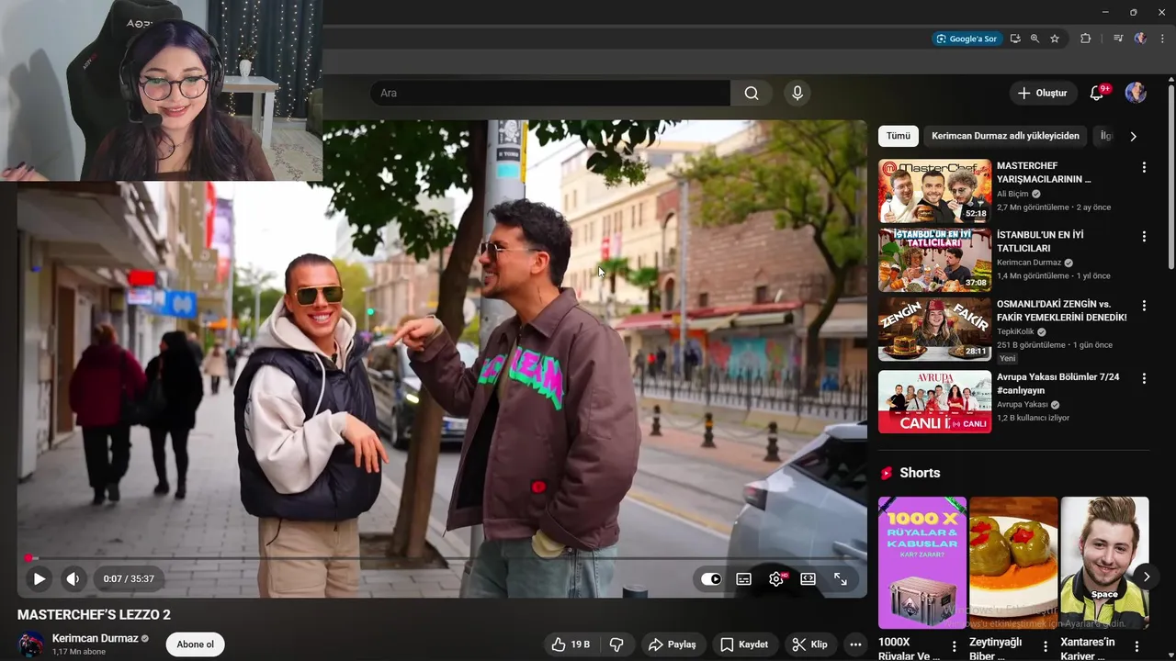Turn on subtitles with the captions icon
The width and height of the screenshot is (1176, 661).
pyautogui.click(x=744, y=579)
